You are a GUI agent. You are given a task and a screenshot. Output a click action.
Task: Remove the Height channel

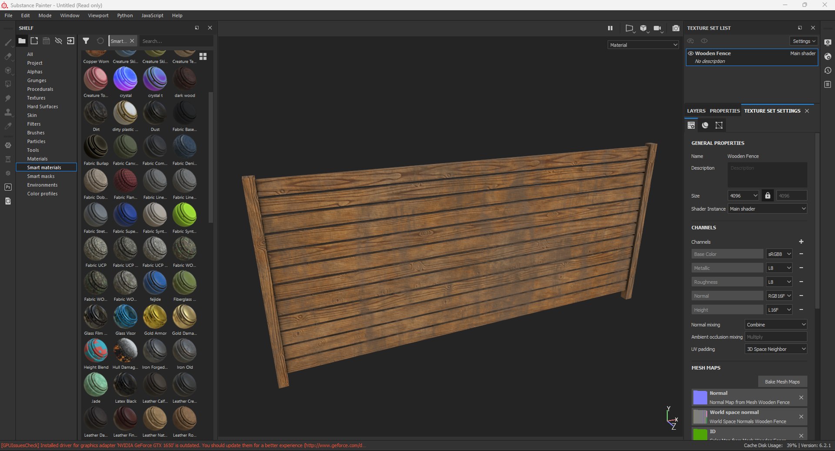click(801, 310)
